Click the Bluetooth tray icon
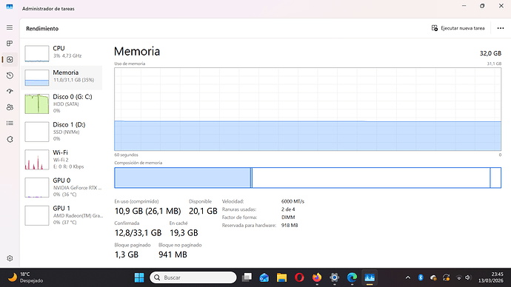511x287 pixels. point(421,277)
